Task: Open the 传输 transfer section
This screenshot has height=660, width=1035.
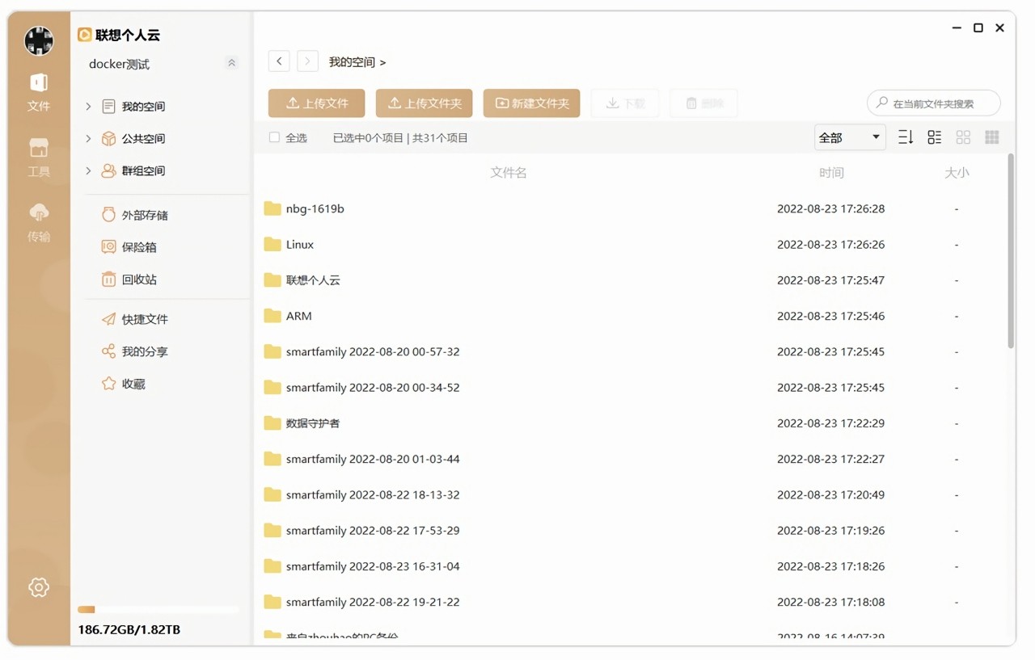Action: click(39, 222)
